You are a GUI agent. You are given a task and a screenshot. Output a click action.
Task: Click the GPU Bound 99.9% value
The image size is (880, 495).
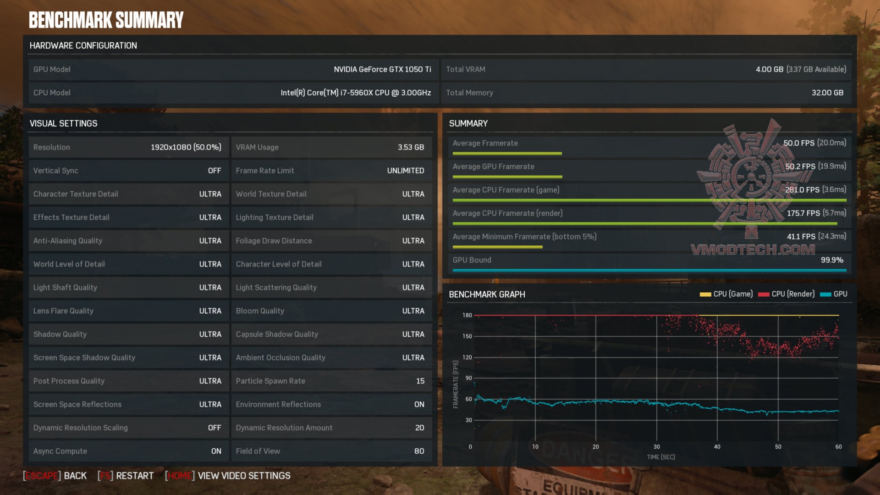tap(832, 260)
